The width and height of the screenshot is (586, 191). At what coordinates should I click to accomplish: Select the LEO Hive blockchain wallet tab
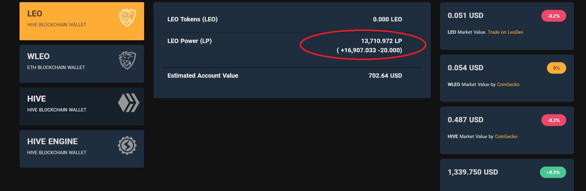[82, 21]
